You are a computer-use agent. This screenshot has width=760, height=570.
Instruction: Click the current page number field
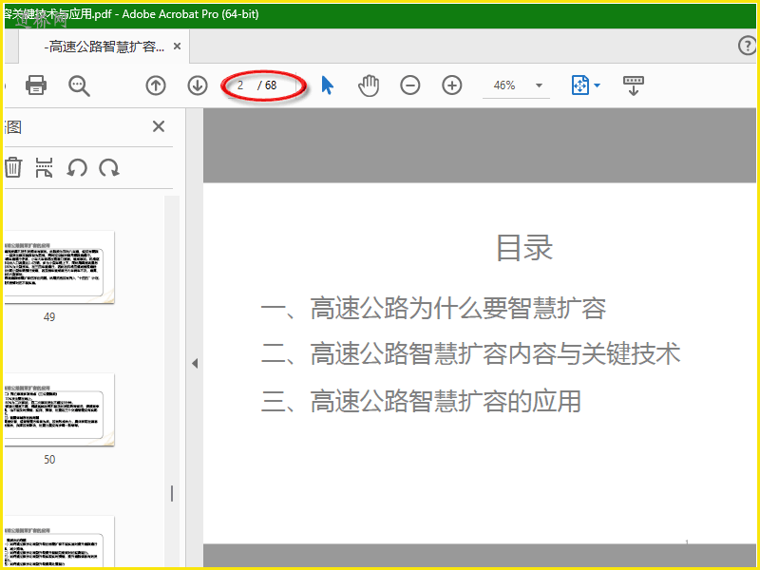[x=240, y=85]
